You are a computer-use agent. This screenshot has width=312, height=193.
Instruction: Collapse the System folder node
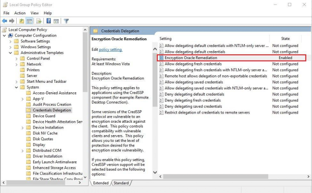tap(17, 87)
